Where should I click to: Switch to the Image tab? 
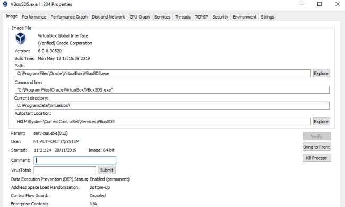click(12, 16)
